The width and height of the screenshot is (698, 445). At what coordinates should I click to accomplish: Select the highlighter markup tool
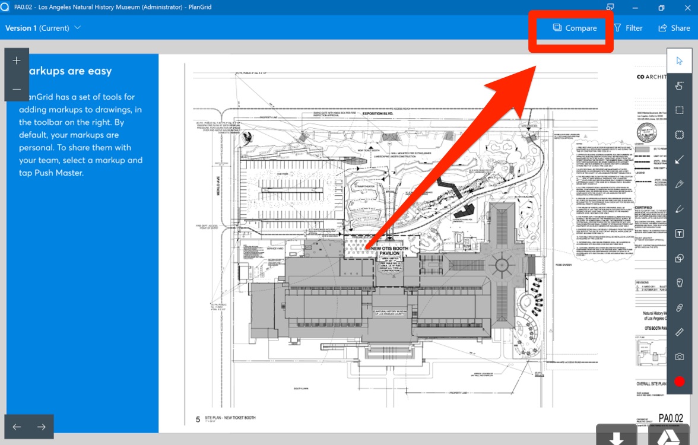click(x=680, y=209)
